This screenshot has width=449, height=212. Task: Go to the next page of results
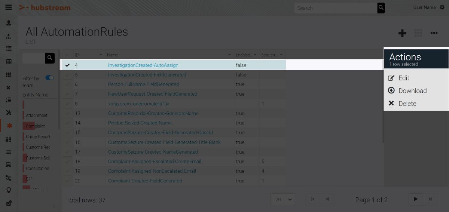415,199
